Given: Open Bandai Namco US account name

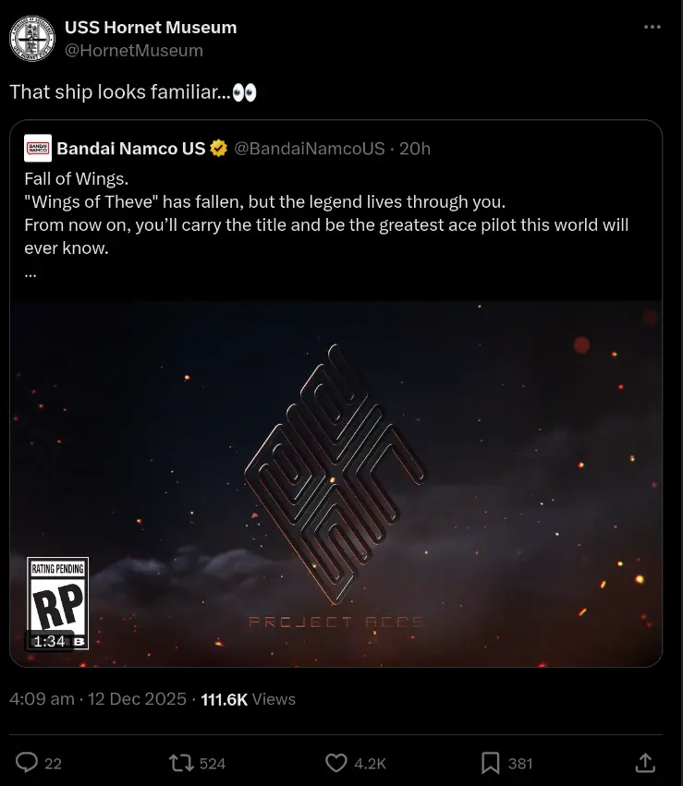Looking at the screenshot, I should pyautogui.click(x=131, y=149).
